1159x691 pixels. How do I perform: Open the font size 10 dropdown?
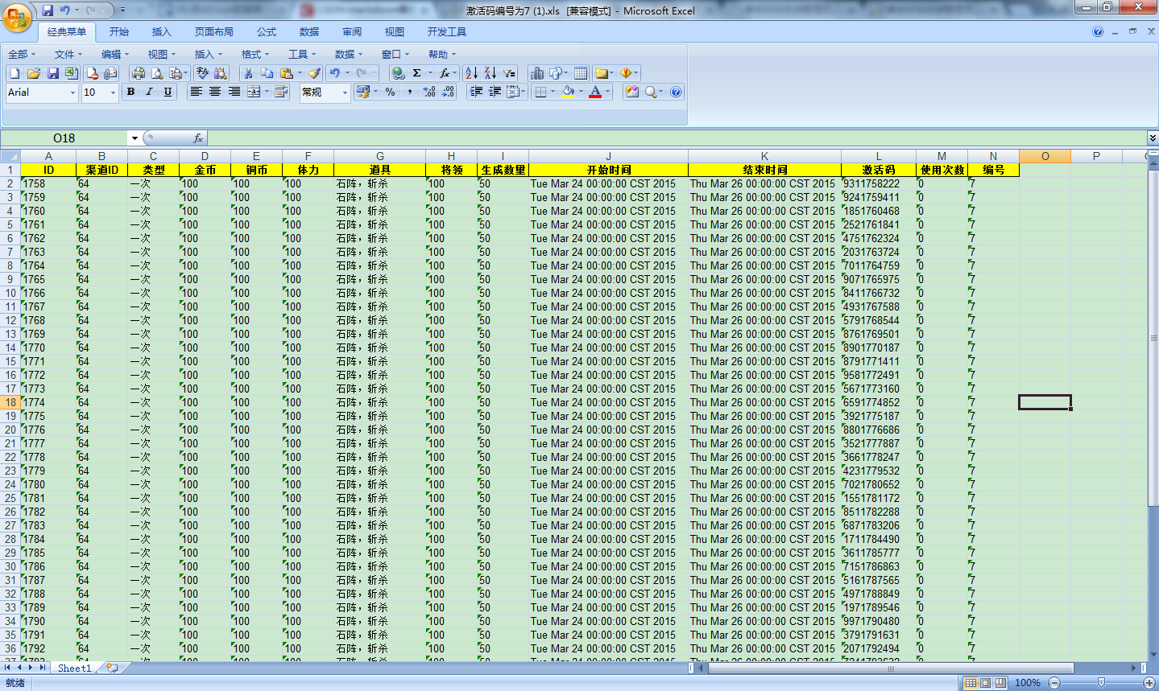113,93
